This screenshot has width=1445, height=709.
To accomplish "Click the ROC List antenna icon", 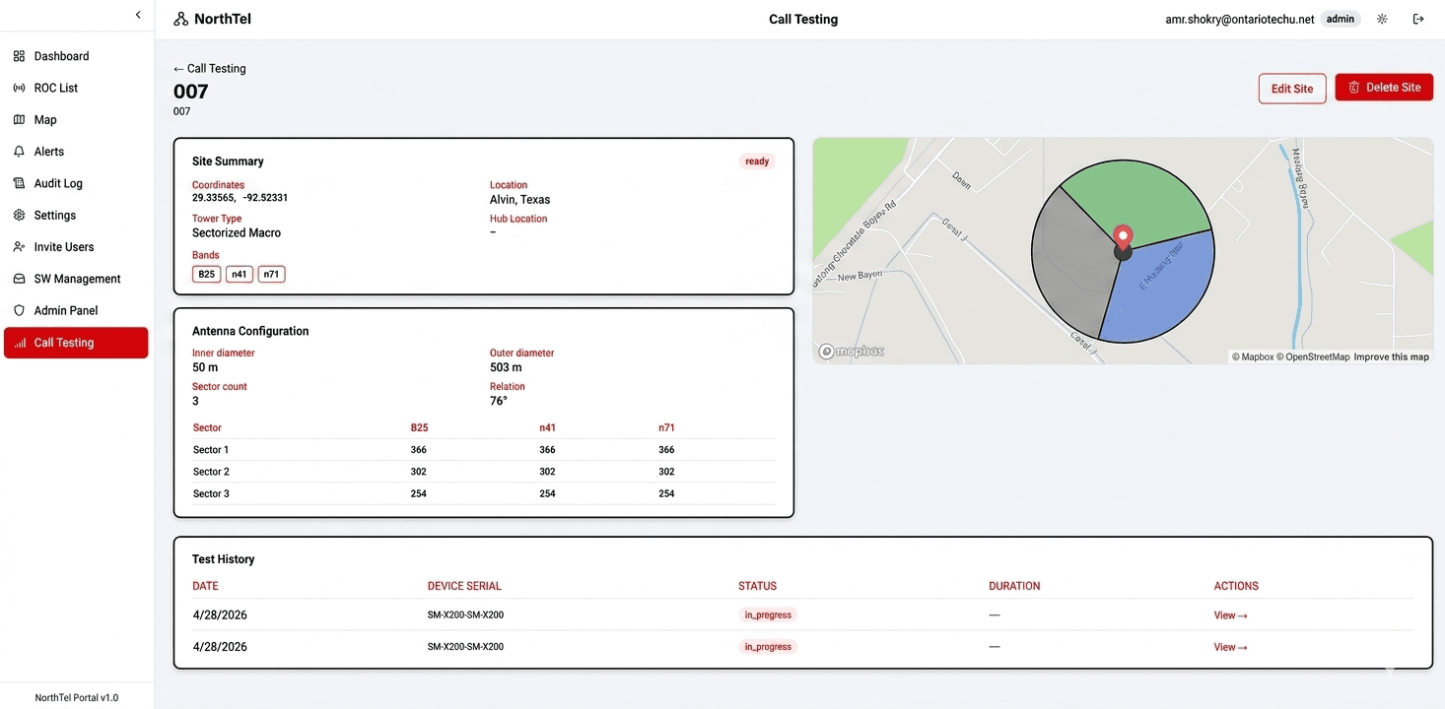I will [x=19, y=88].
